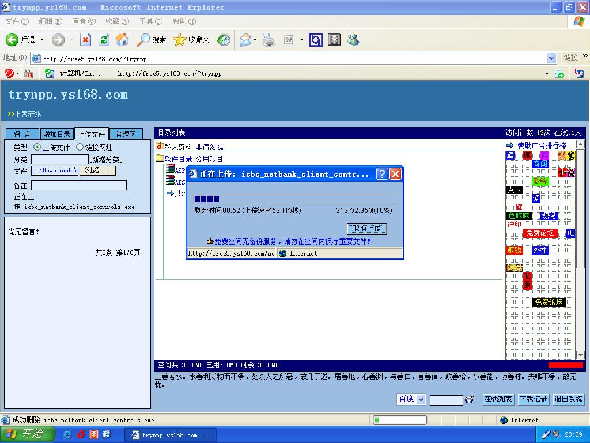590x443 pixels.
Task: Click the 取消上传 cancel upload button
Action: [x=367, y=228]
